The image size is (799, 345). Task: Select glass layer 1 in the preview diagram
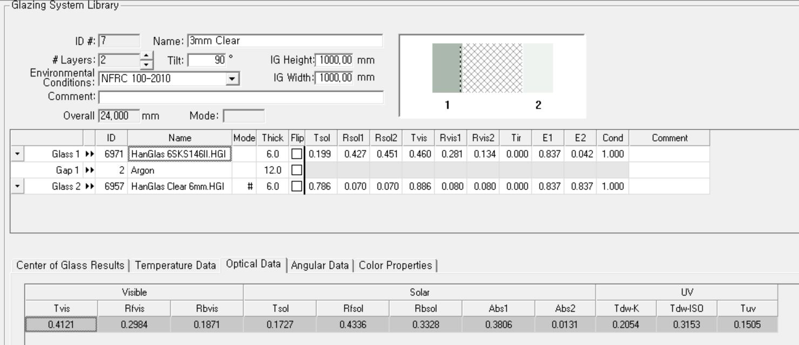point(446,68)
